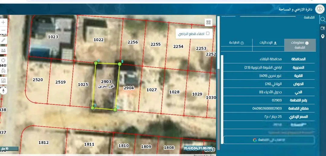Select parcel labeled 2903 on map
This screenshot has width=326, height=156.
106,82
